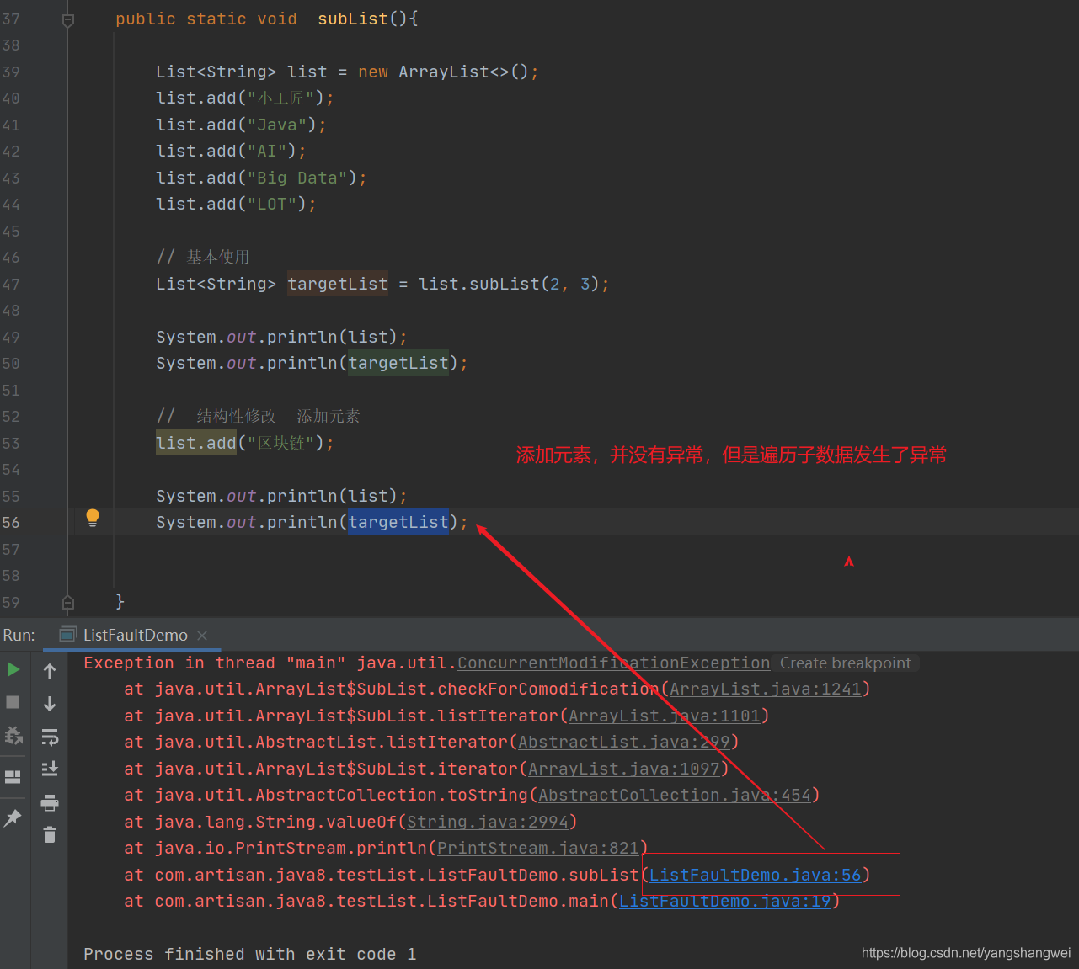Open String.java:2994 link
Screen dimensions: 1079x969
[x=488, y=822]
